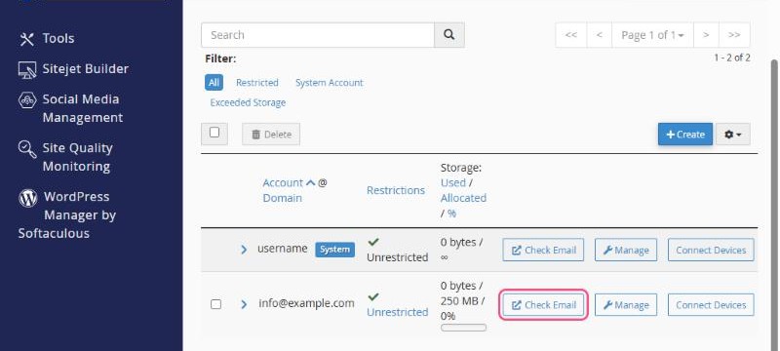Open the Tools sidebar section
This screenshot has height=351, width=780.
(47, 38)
